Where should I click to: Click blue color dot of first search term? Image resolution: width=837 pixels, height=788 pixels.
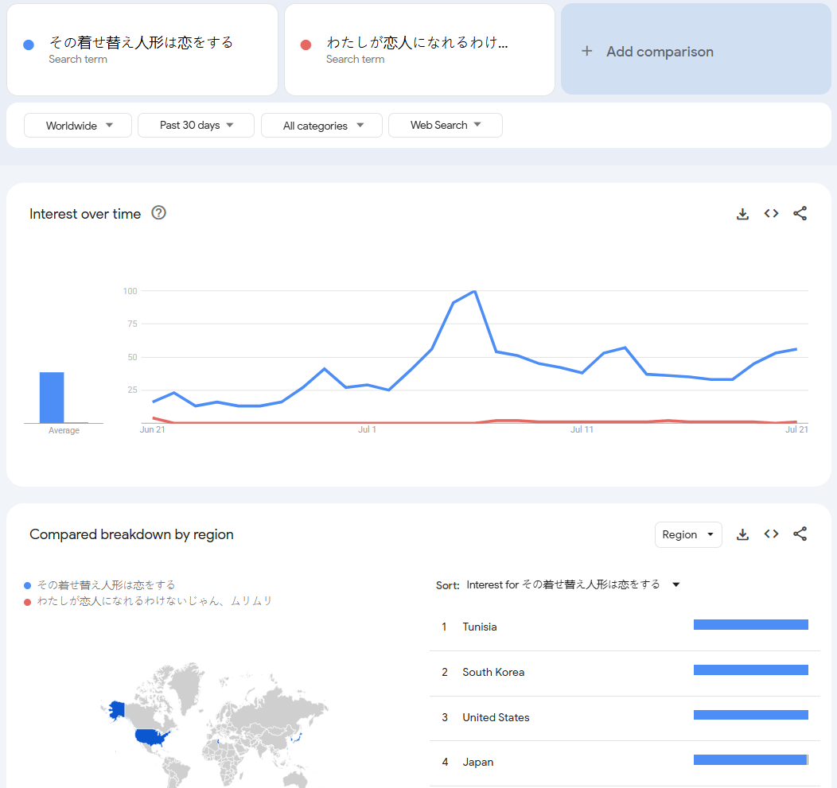coord(29,45)
